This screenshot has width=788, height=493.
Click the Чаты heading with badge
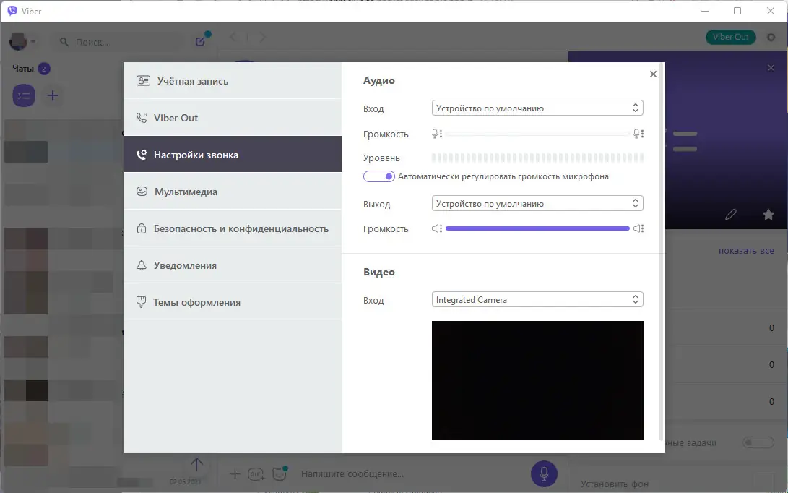pos(31,69)
